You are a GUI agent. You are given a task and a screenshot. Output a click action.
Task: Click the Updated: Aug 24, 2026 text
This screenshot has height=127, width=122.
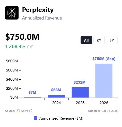click(x=103, y=111)
